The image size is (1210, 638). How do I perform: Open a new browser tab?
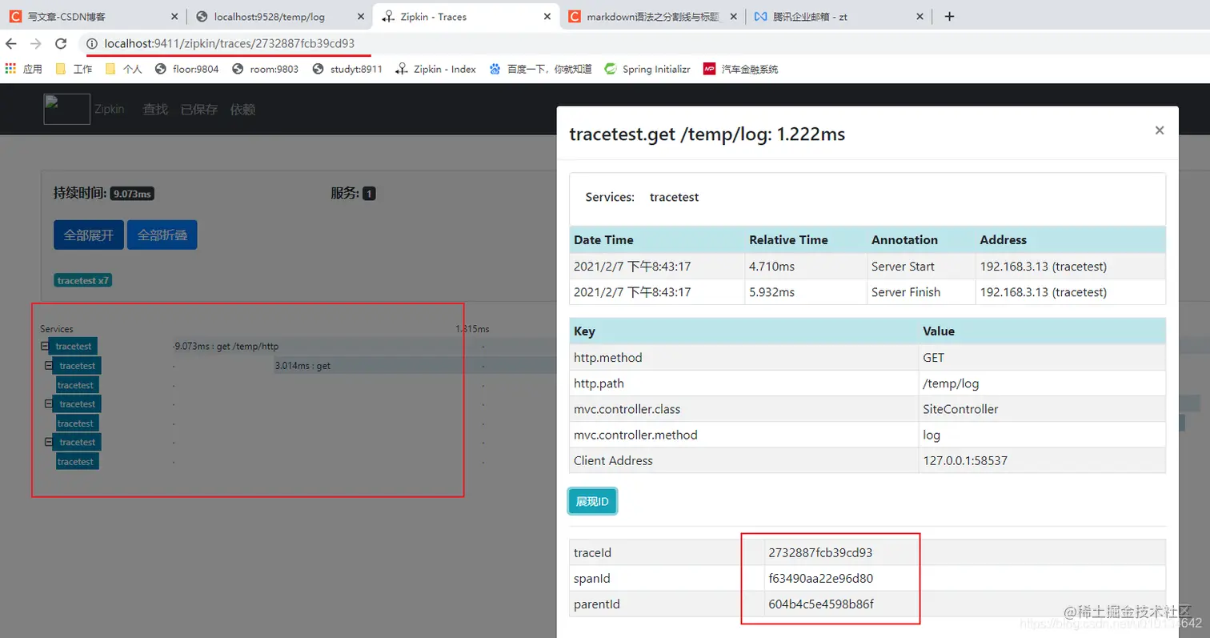pos(949,16)
